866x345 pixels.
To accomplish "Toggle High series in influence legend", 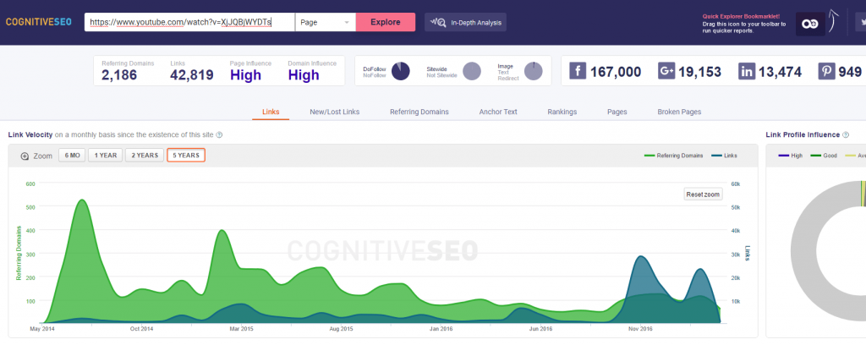I will 790,156.
